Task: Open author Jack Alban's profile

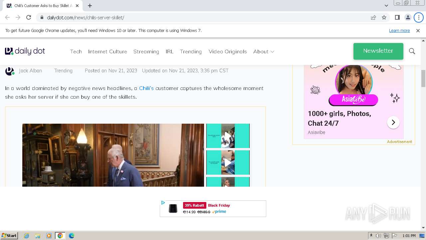Action: point(30,71)
